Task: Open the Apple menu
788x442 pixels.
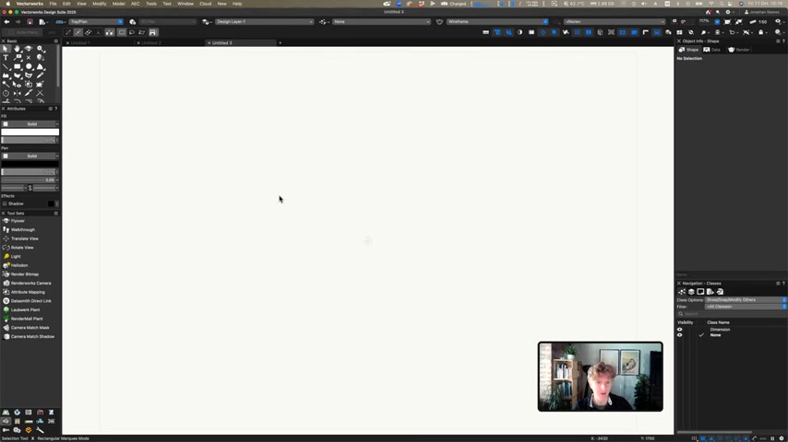Action: [7, 4]
